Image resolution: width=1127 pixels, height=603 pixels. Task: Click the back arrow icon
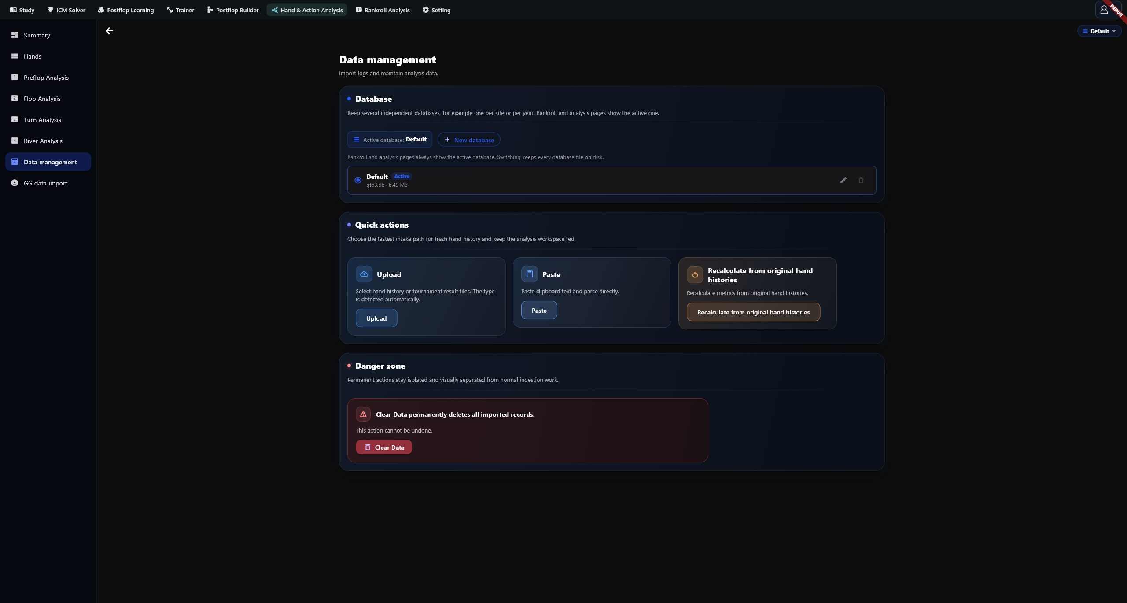click(109, 31)
